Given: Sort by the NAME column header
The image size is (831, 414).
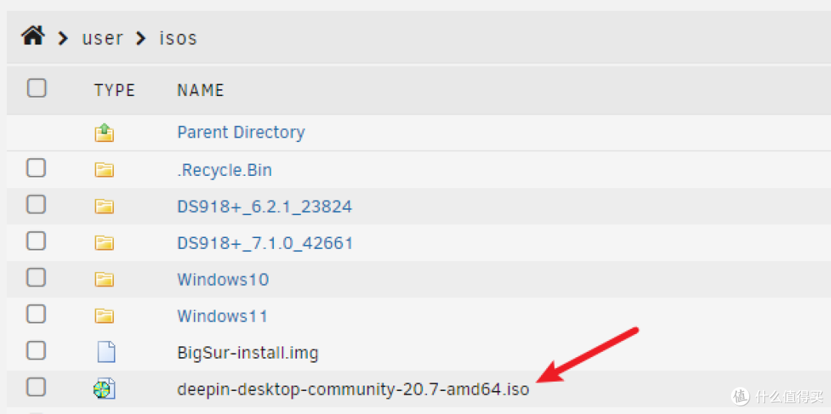Looking at the screenshot, I should (201, 91).
